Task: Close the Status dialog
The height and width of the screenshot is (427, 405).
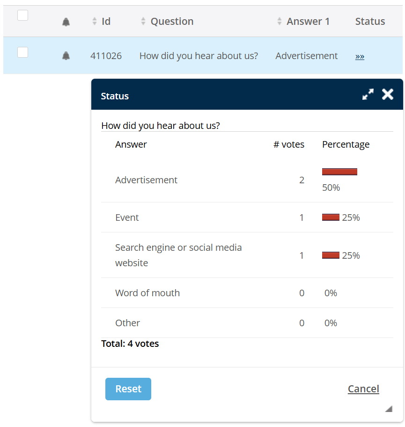Action: coord(387,95)
